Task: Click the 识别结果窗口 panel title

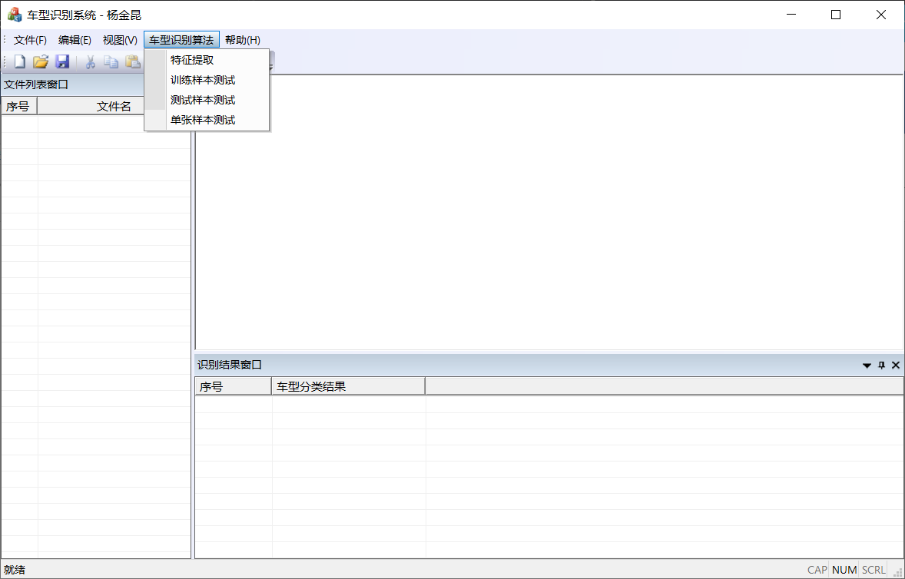Action: click(x=230, y=365)
